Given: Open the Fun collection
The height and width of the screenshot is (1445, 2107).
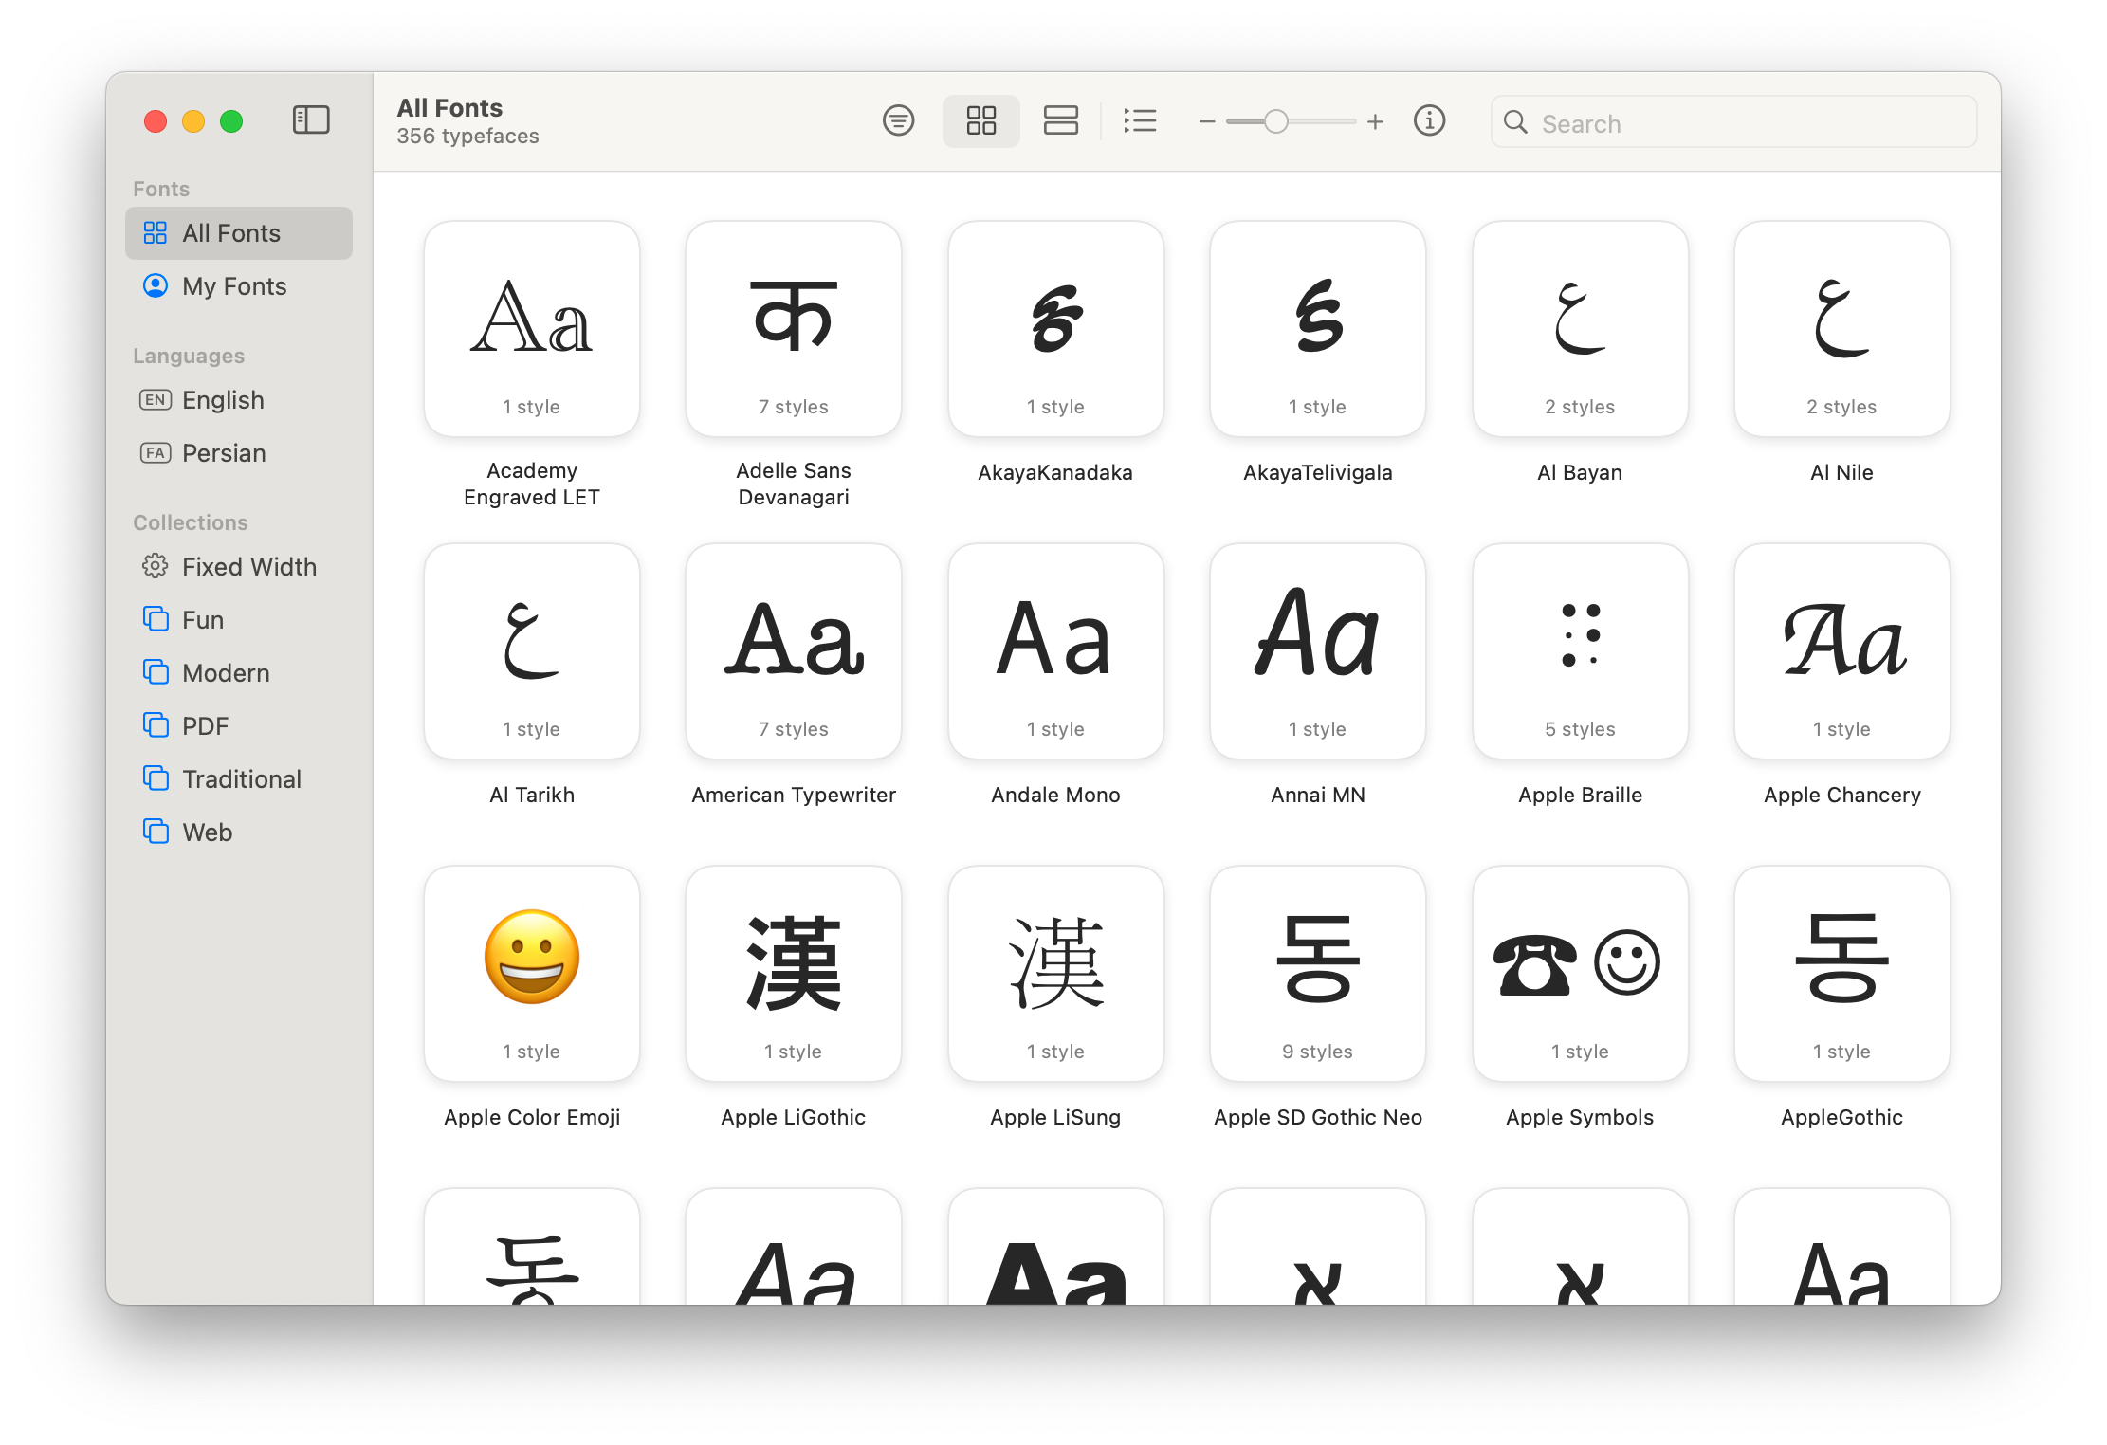Looking at the screenshot, I should point(203,620).
